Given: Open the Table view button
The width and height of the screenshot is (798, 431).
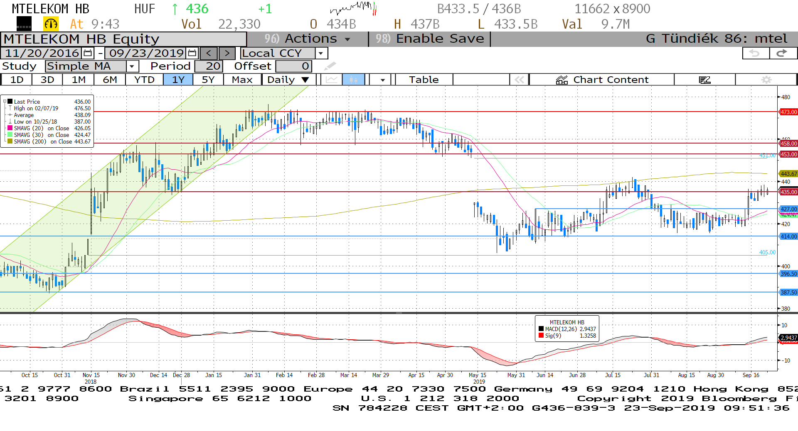Looking at the screenshot, I should tap(424, 80).
